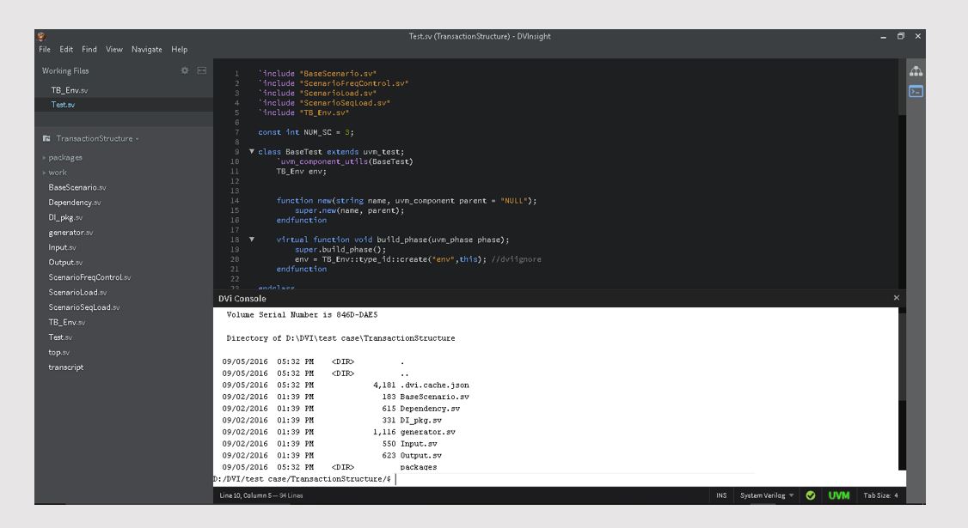The image size is (968, 528).
Task: Click the include "BaseScenario.sv" code line
Action: tap(317, 73)
